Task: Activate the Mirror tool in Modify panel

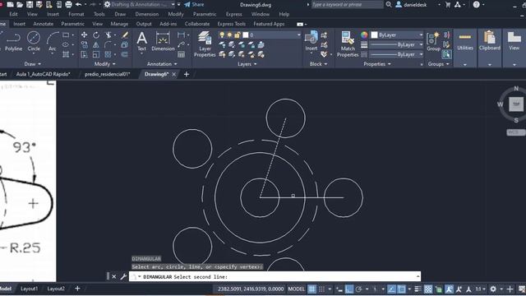Action: click(x=96, y=44)
